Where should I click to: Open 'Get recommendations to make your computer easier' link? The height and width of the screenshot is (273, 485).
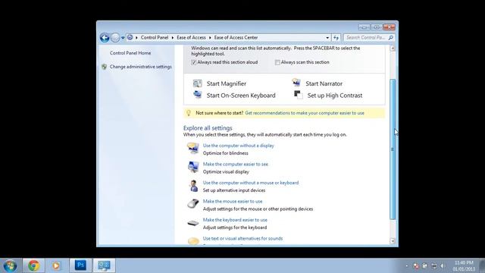(305, 113)
